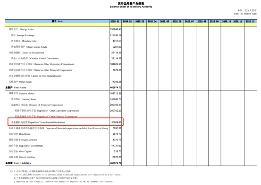Select the Reserve Money row label
This screenshot has width=261, height=185.
(21, 93)
